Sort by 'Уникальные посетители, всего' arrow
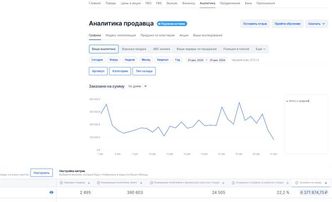Image resolution: width=332 pixels, height=202 pixels. [141, 183]
